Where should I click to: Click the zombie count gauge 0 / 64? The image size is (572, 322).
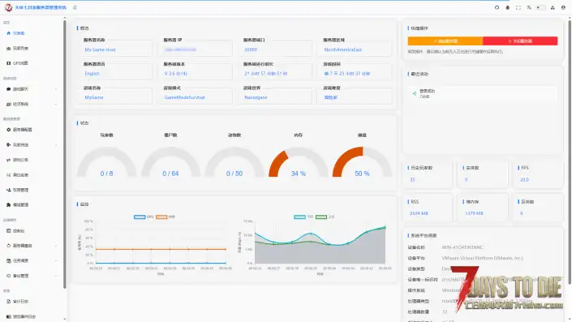tap(170, 162)
